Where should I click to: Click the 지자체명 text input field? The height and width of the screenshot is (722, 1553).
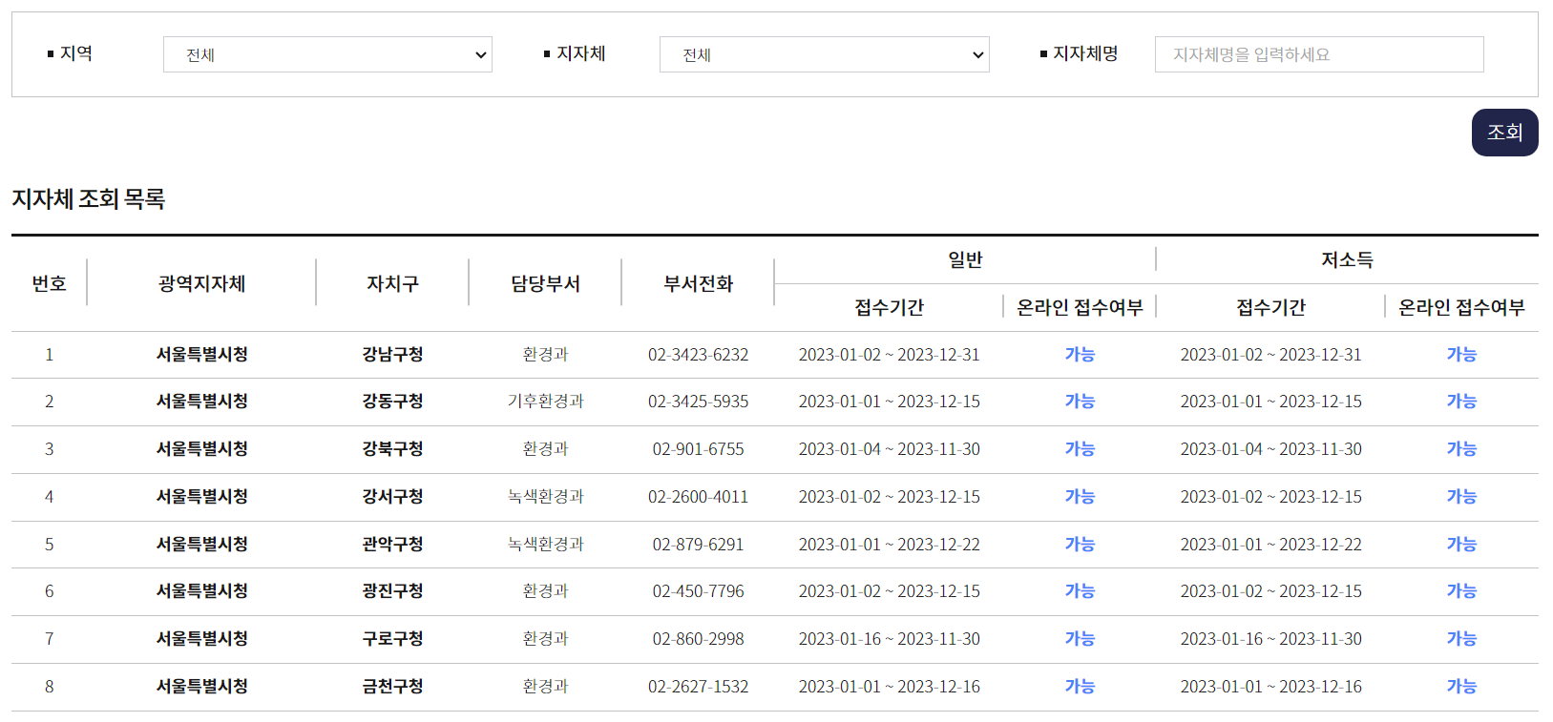[1319, 54]
